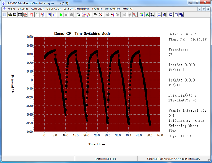Click the 'EhighLim(V): 2' parameter text
Screen dimensions: 212x163
coord(183,95)
